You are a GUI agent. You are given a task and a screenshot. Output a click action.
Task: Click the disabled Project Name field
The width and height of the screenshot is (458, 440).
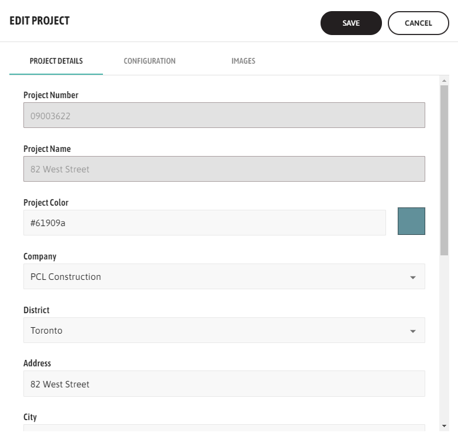[224, 169]
